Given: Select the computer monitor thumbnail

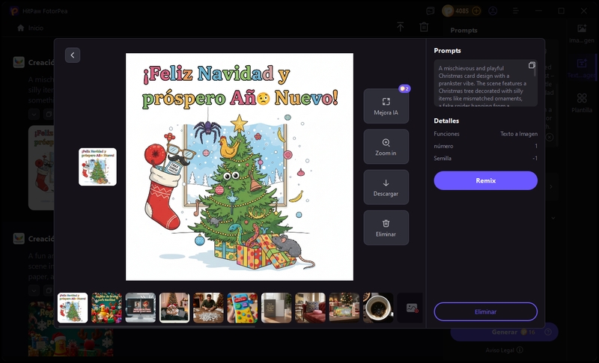Looking at the screenshot, I should tap(141, 308).
